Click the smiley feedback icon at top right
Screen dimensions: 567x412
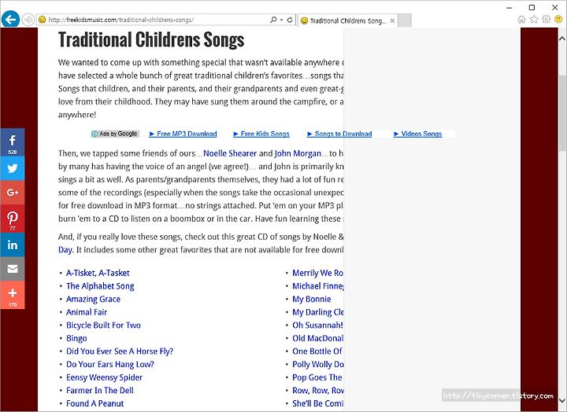(x=558, y=19)
